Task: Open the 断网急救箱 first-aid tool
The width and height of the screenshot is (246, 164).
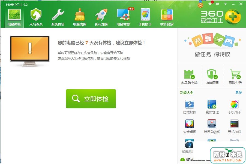Action: point(212,126)
